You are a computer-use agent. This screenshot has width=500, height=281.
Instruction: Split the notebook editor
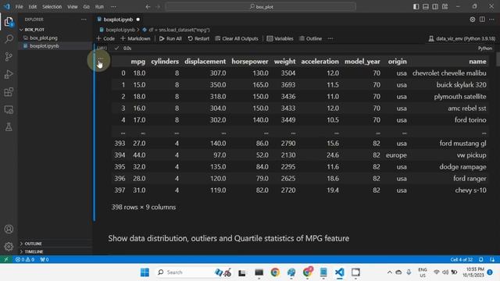coord(482,20)
